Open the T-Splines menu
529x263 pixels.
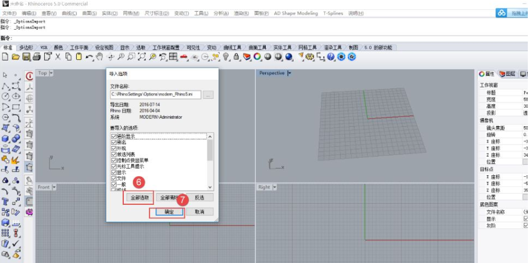click(x=333, y=13)
